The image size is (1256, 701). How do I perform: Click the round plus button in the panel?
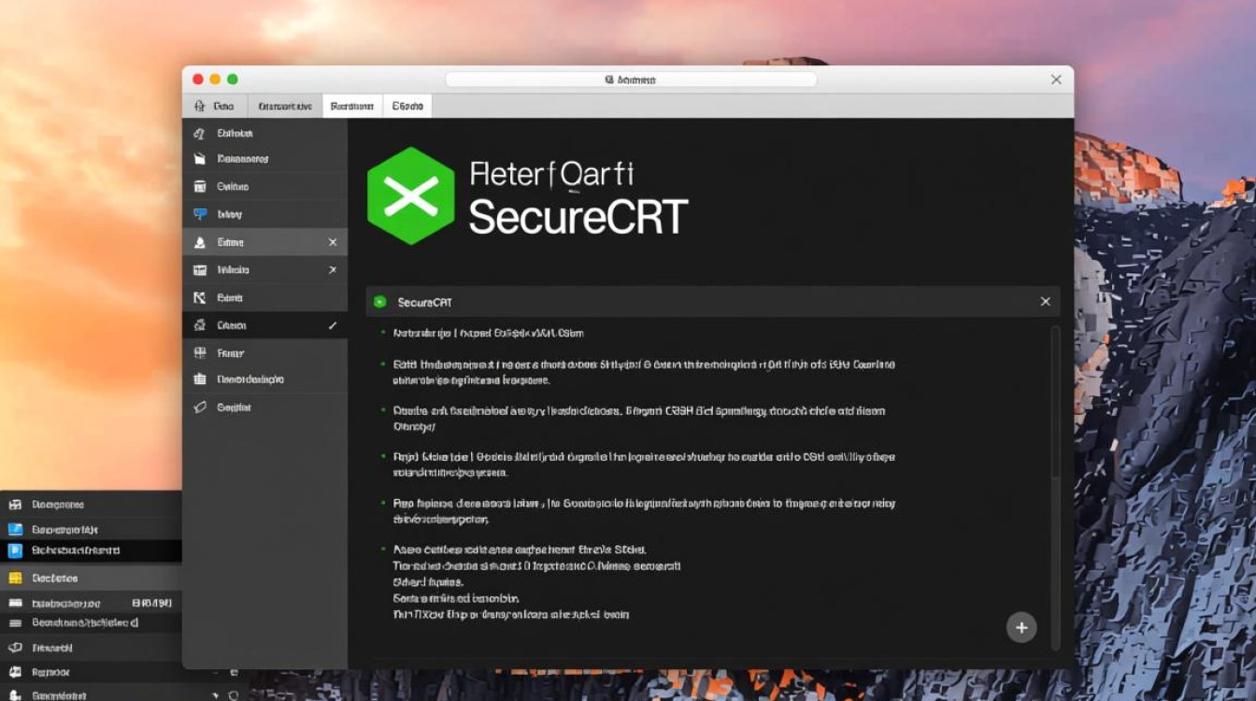(x=1021, y=627)
